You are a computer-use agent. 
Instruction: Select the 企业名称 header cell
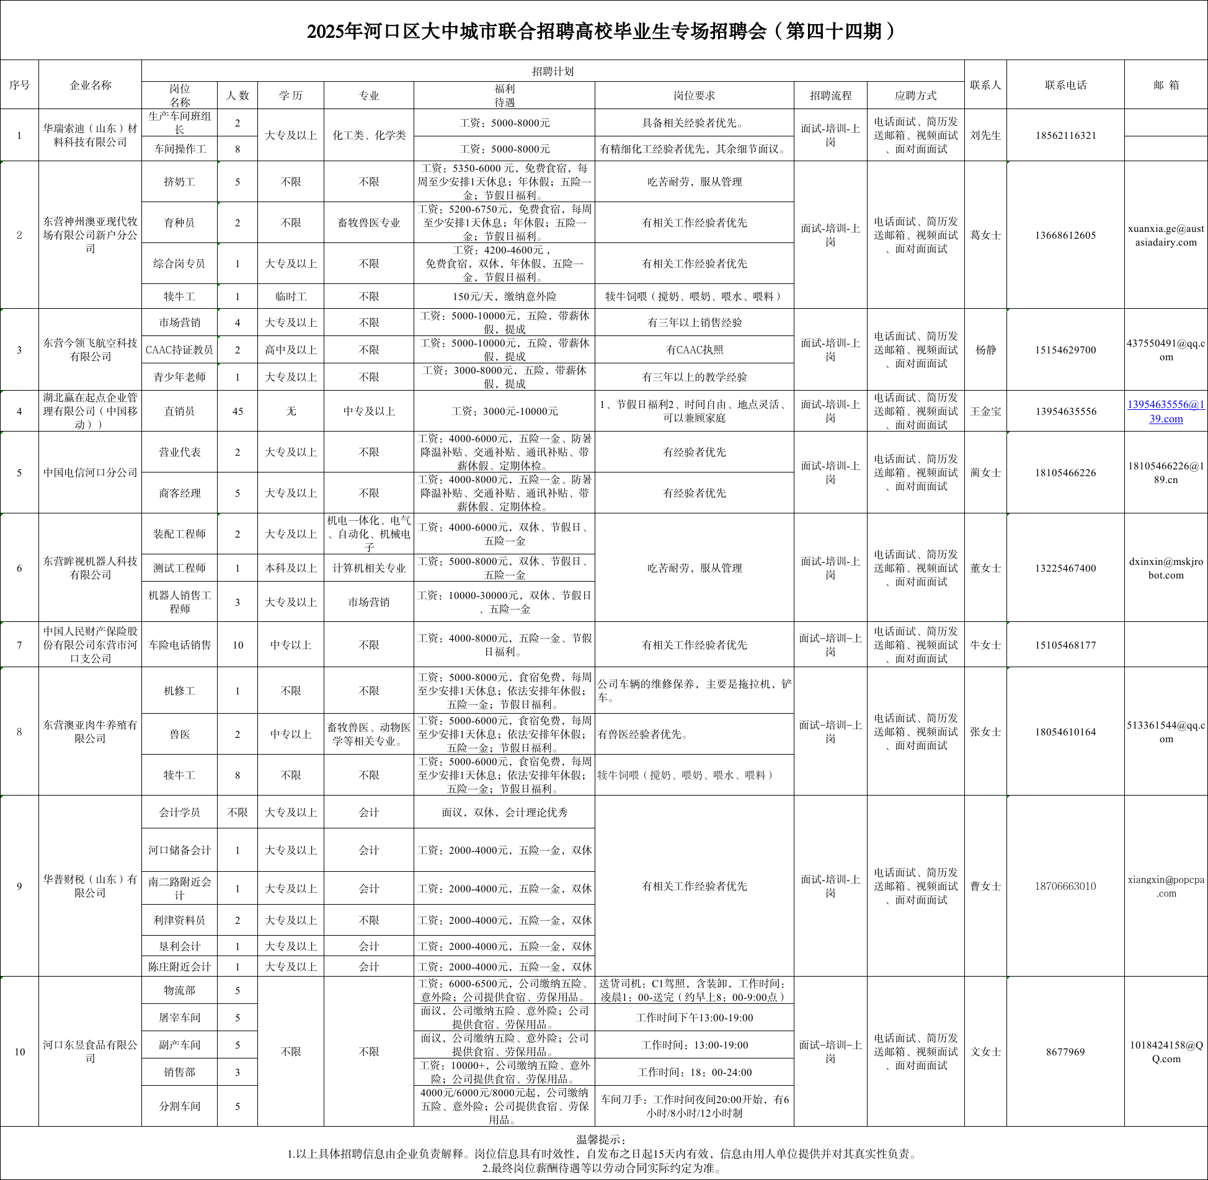click(91, 85)
